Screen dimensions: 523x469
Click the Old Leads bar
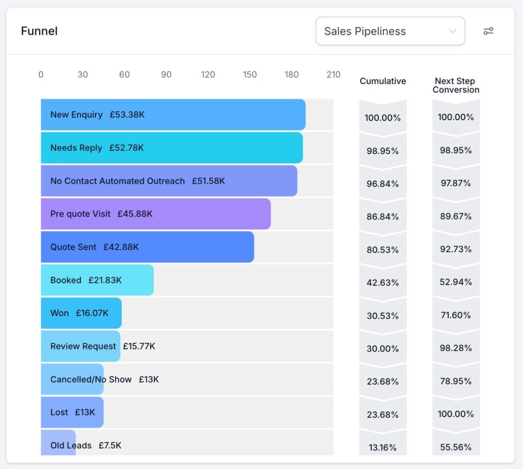(x=58, y=443)
